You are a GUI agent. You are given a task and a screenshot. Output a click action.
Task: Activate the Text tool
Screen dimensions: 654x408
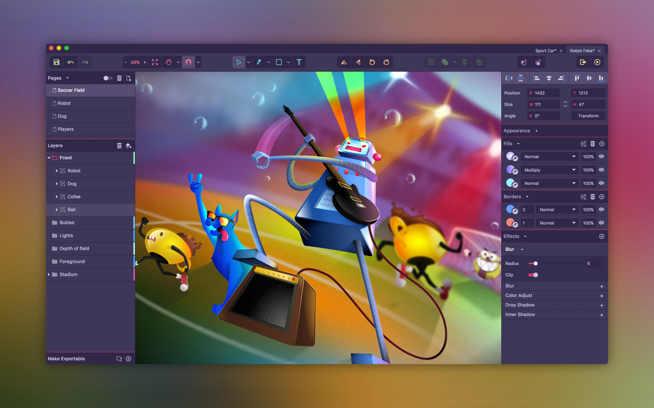[299, 62]
